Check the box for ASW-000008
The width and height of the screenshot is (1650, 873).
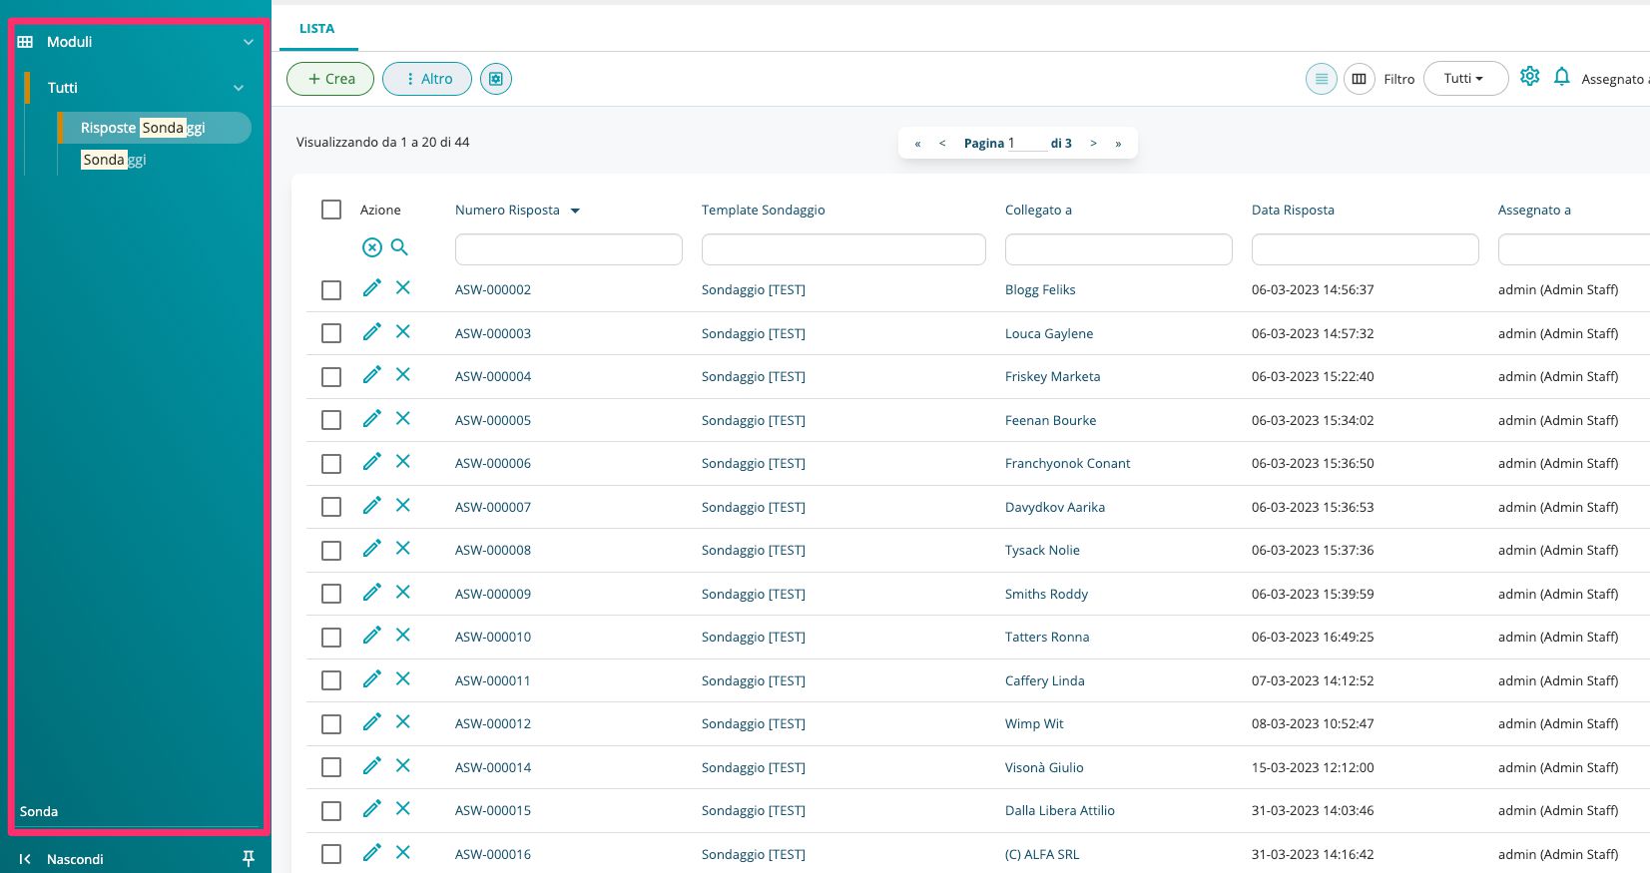331,551
